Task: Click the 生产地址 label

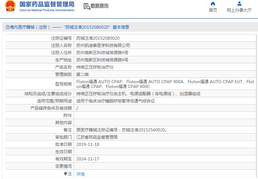Action: pyautogui.click(x=63, y=60)
